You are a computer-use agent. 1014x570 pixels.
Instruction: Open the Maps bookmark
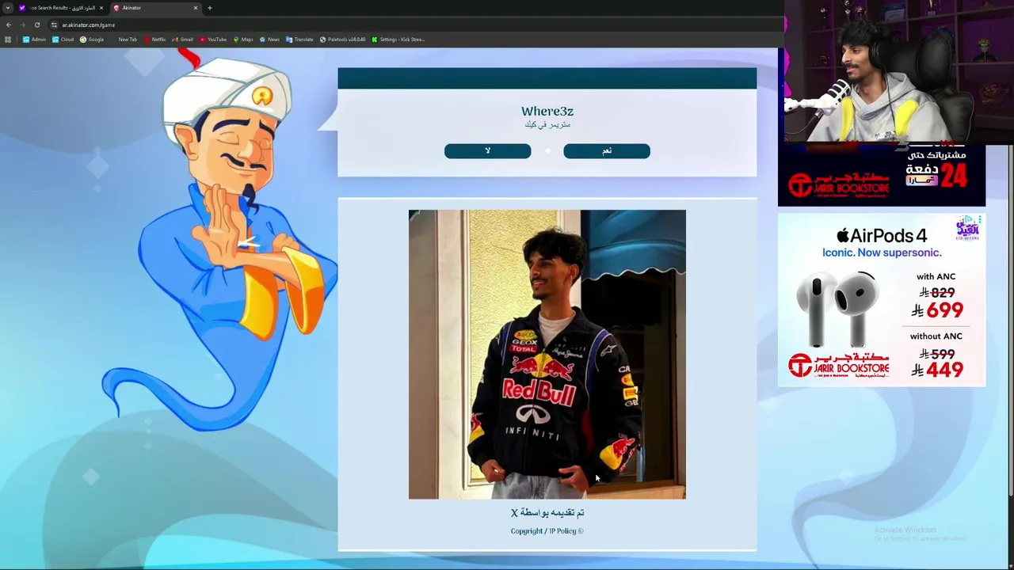coord(243,40)
